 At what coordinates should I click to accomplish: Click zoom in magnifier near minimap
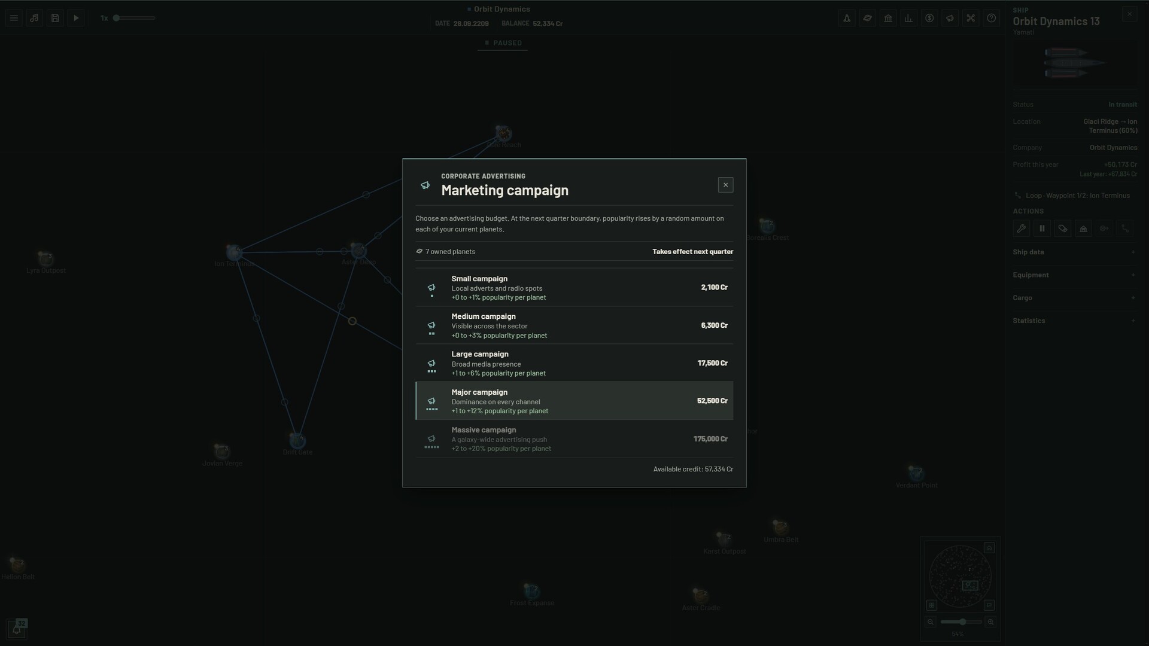991,622
